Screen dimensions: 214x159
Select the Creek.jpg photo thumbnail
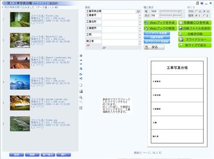(x=20, y=124)
